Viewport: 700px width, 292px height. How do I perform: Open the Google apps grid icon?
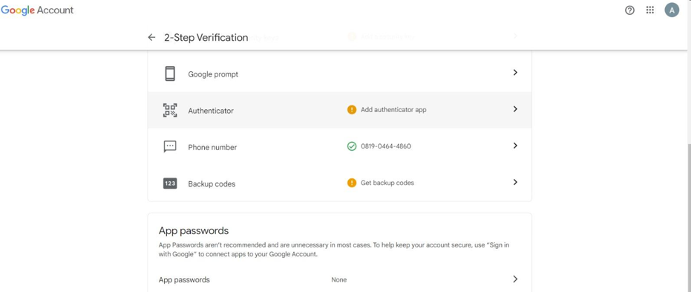pos(650,10)
